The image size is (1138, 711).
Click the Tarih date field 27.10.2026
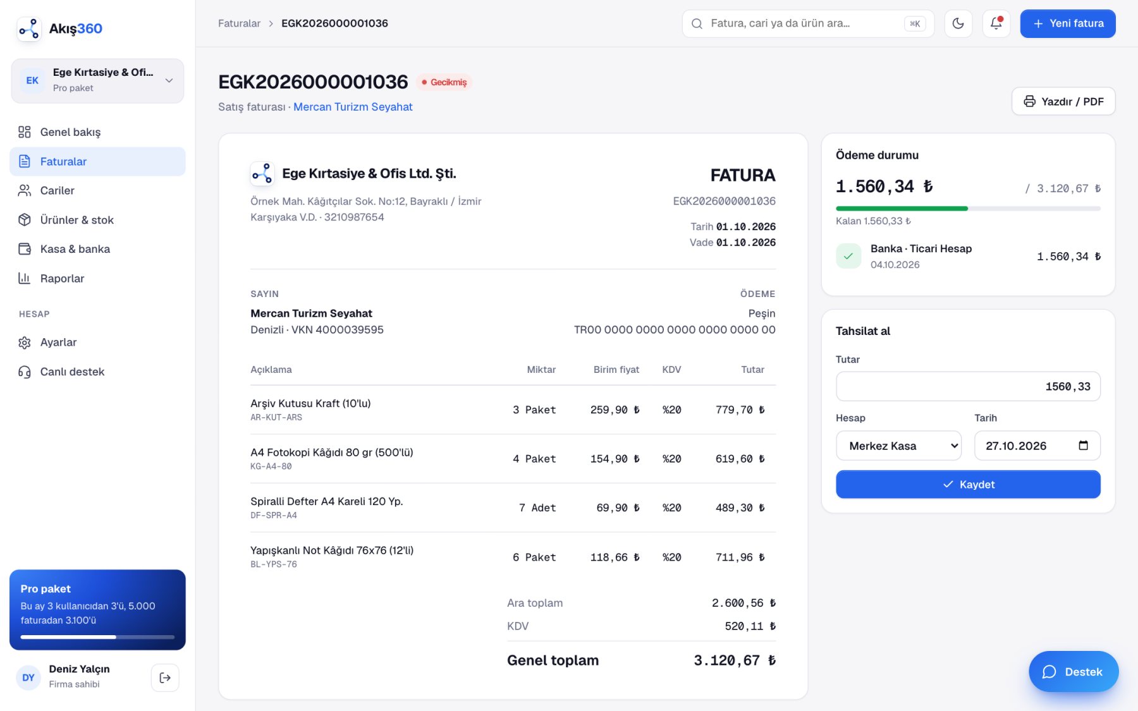pyautogui.click(x=1037, y=446)
